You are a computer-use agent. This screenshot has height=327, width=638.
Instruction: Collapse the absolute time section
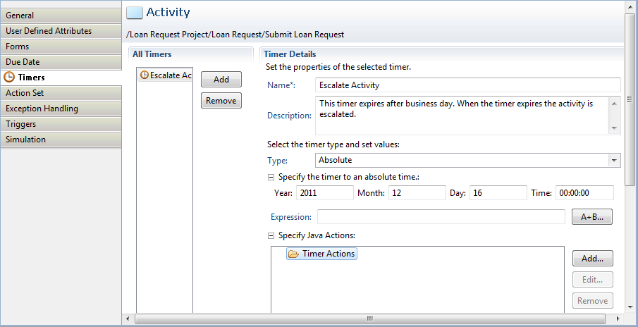(271, 177)
